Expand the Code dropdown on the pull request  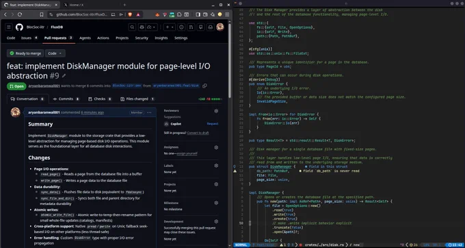pos(55,53)
